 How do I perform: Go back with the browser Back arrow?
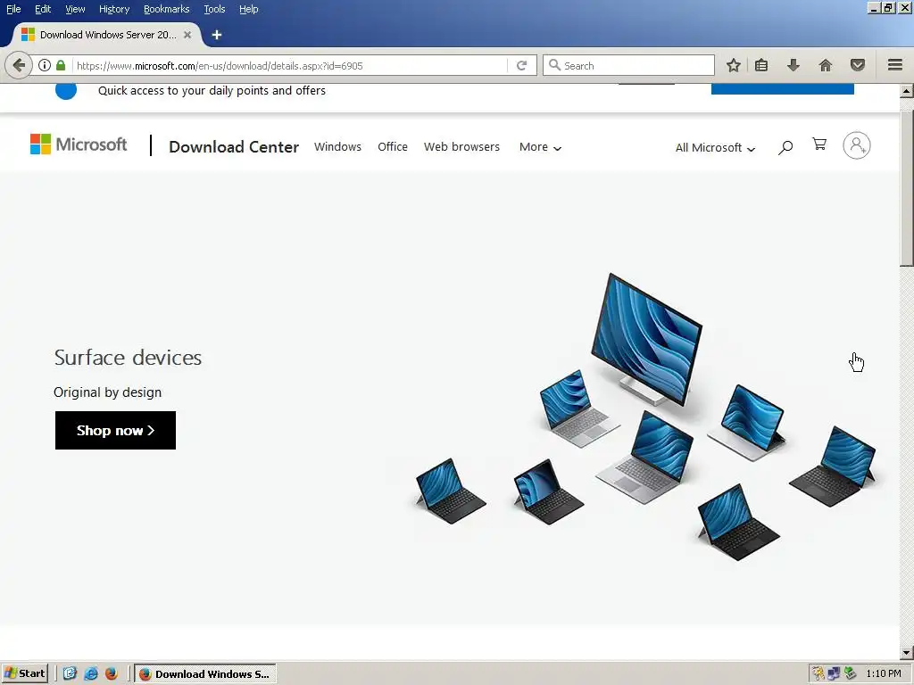pos(19,65)
